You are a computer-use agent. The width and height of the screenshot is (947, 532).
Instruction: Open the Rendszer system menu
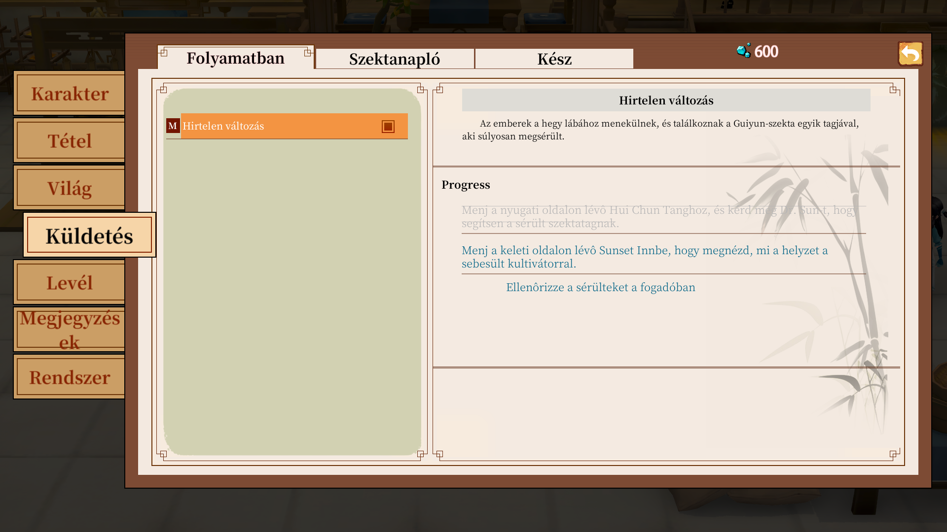coord(70,377)
